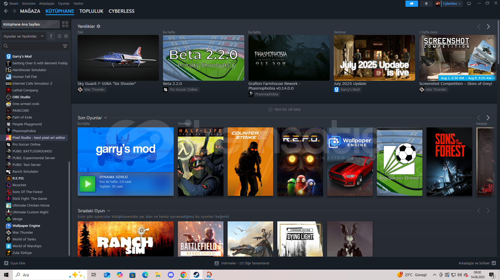Open the Wallpaper Engine cover

click(x=350, y=161)
